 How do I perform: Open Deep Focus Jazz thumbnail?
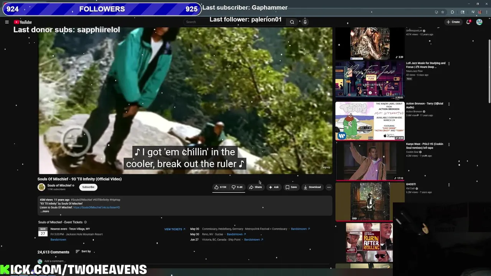[370, 80]
